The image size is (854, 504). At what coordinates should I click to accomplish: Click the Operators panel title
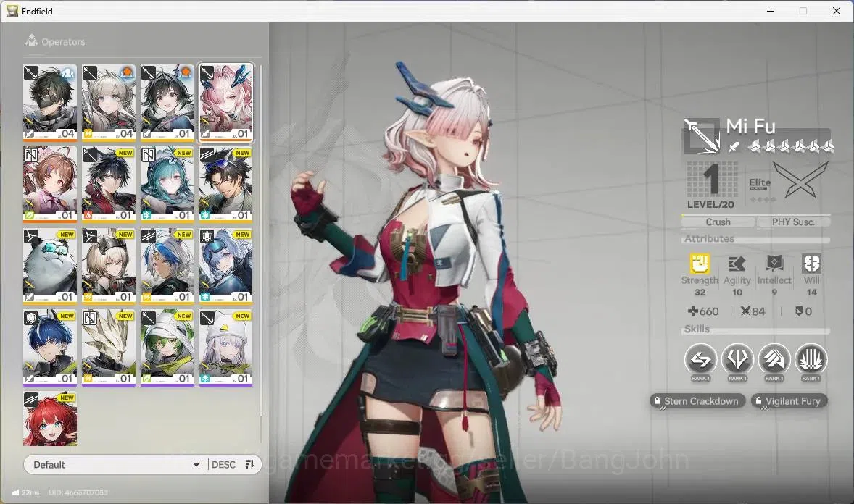(x=63, y=42)
